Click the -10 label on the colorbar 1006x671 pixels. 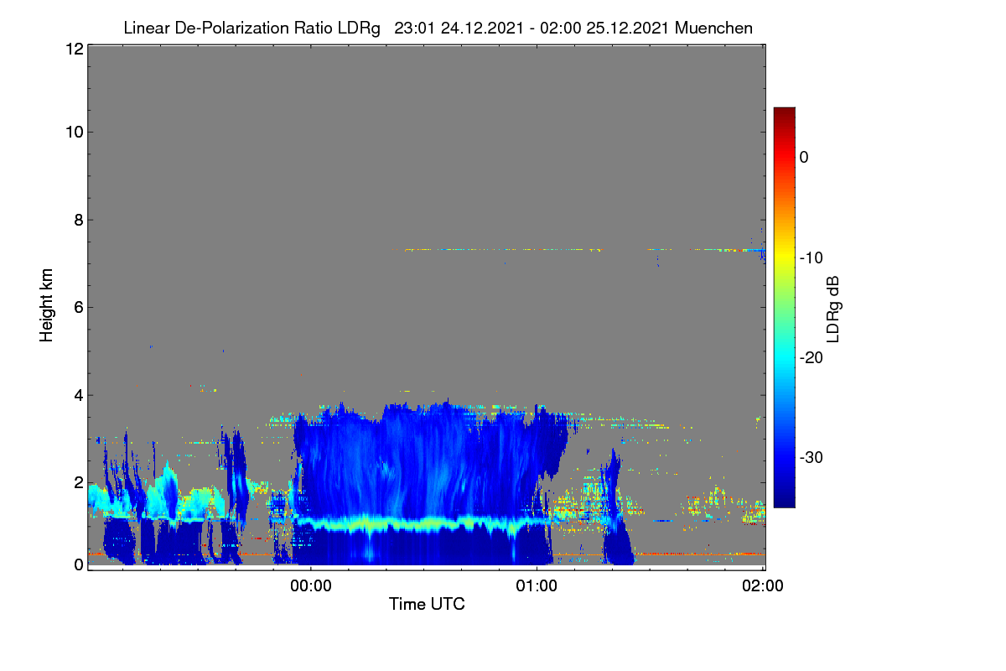coord(812,257)
